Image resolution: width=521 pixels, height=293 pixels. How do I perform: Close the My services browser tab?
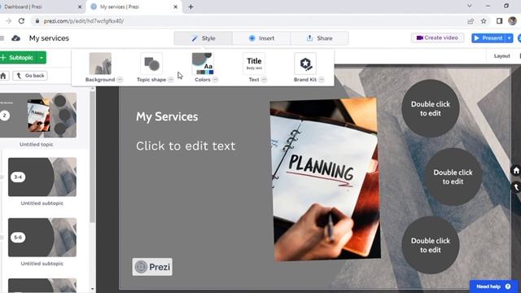(x=176, y=7)
